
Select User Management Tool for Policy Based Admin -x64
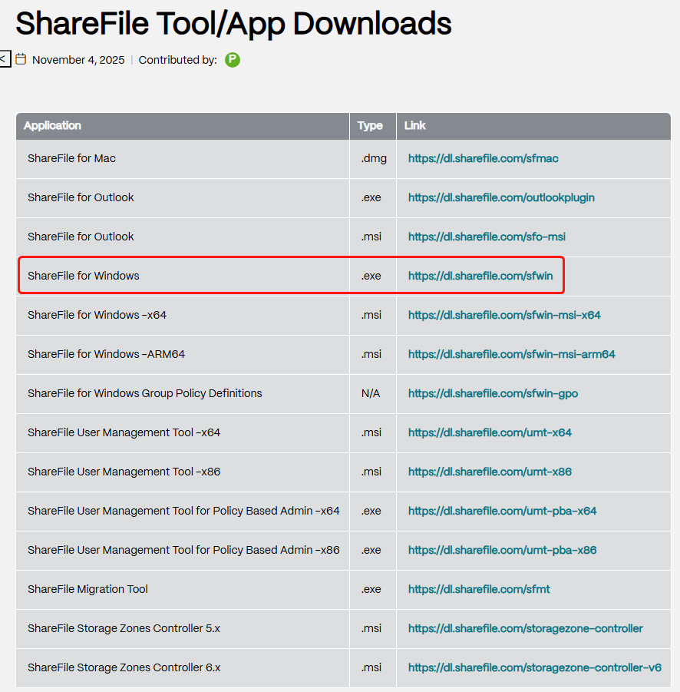point(183,511)
